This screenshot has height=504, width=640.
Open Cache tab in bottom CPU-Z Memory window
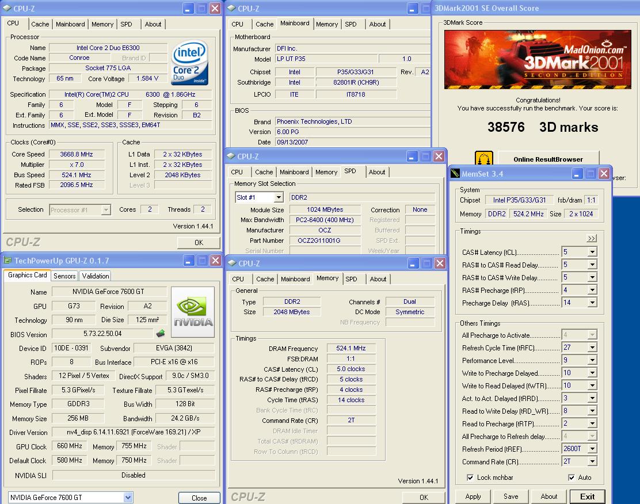(265, 279)
